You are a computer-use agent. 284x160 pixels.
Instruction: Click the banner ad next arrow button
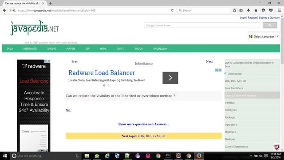click(x=170, y=78)
